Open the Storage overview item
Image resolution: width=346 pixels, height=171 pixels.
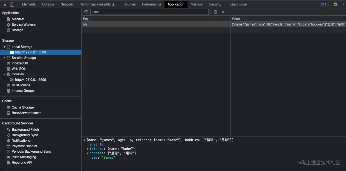(18, 30)
